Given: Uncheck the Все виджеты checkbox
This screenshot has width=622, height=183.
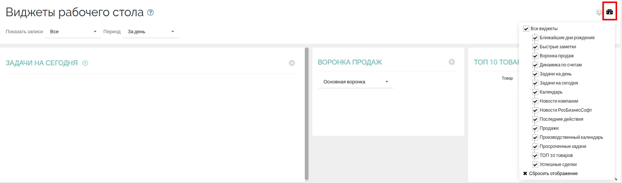Looking at the screenshot, I should (526, 29).
